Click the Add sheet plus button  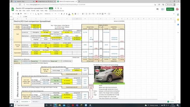(15, 102)
